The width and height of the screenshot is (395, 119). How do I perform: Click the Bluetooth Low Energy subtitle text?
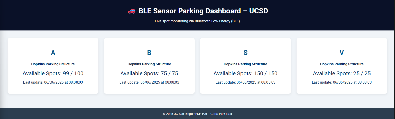point(197,21)
